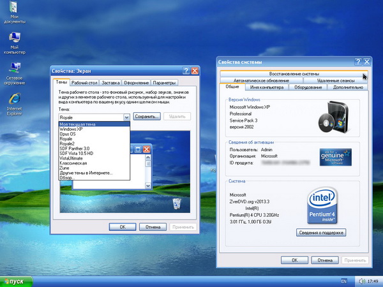Click the EN language indicator in taskbar
The height and width of the screenshot is (287, 383).
pos(344,281)
